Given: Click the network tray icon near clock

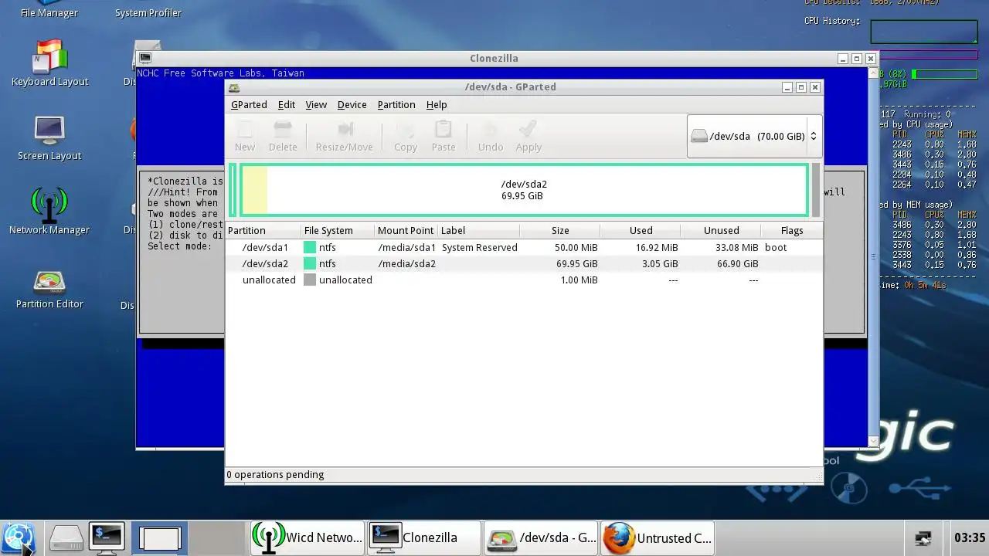Looking at the screenshot, I should 923,538.
